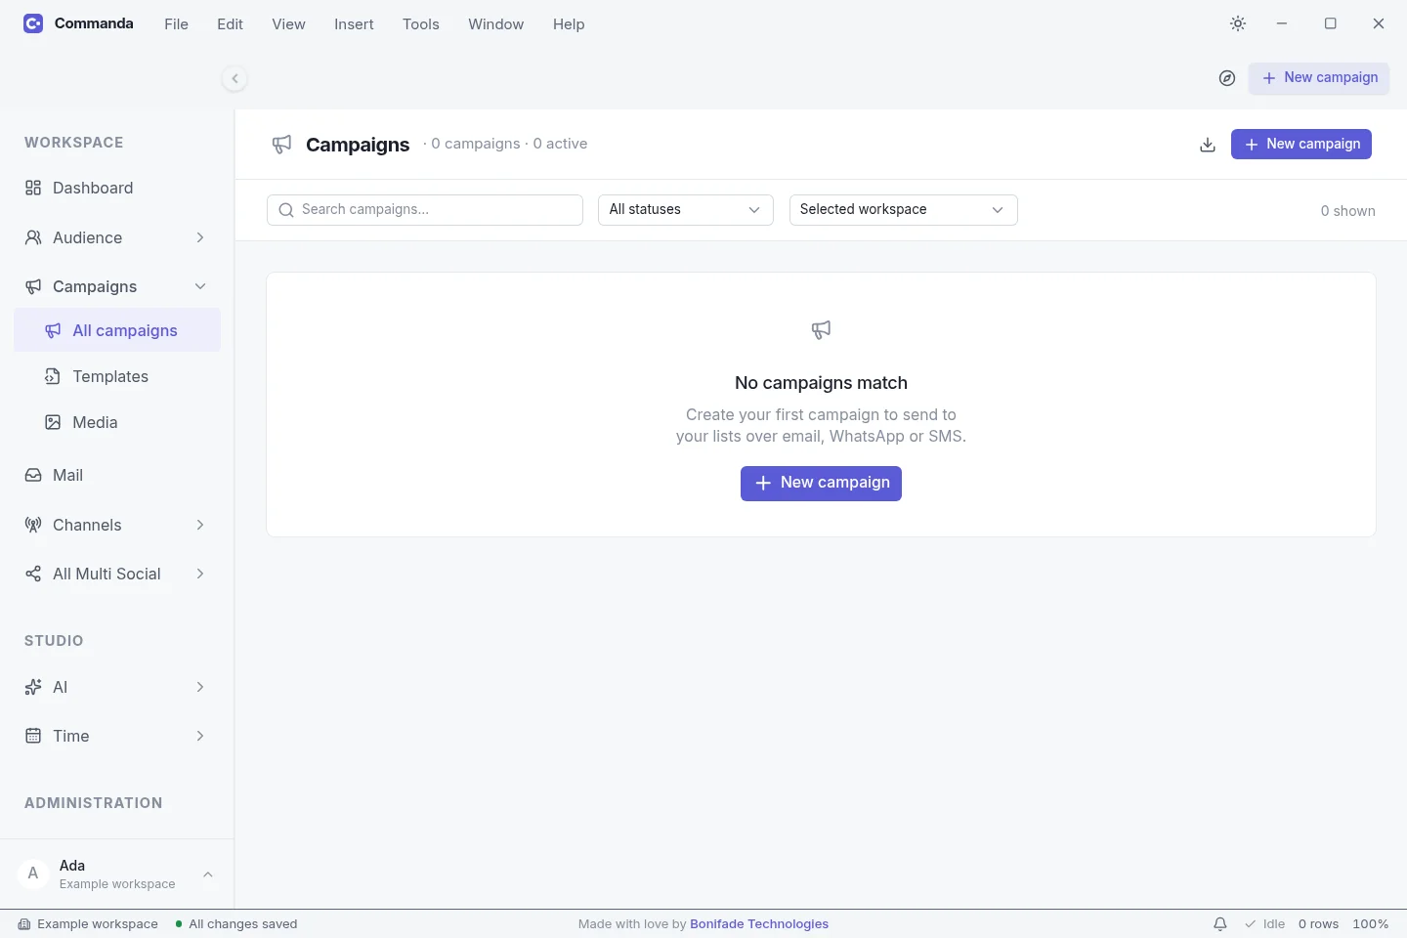The width and height of the screenshot is (1407, 938).
Task: Expand the Time section chevron
Action: tap(200, 736)
